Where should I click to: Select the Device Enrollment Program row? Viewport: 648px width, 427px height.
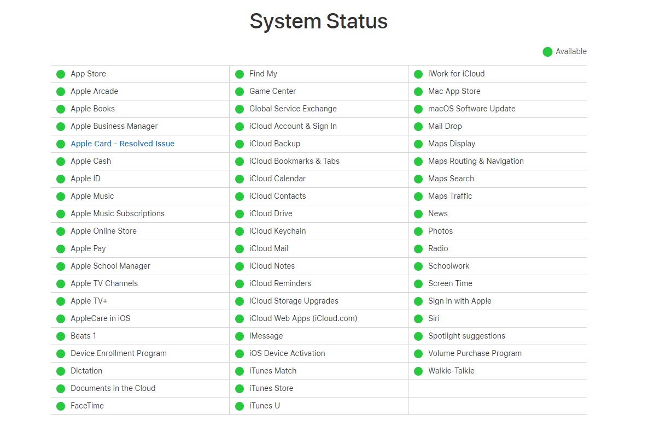click(119, 353)
